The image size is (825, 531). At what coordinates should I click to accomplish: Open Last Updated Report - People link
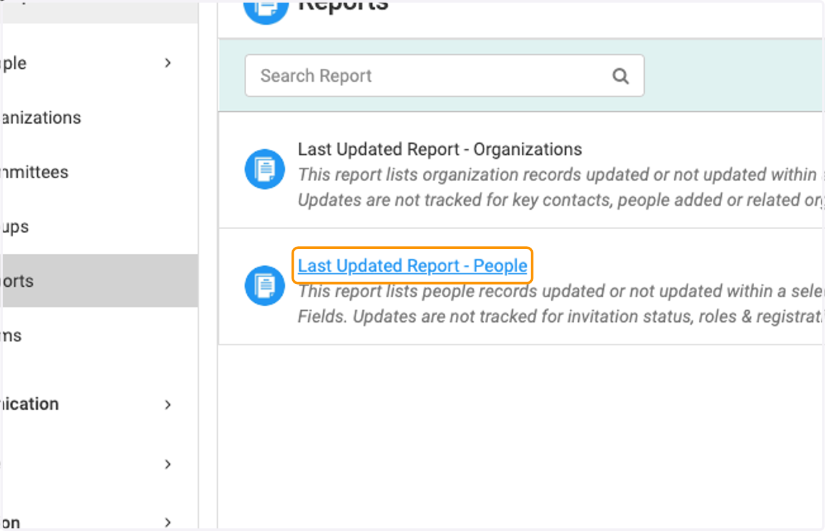coord(412,265)
